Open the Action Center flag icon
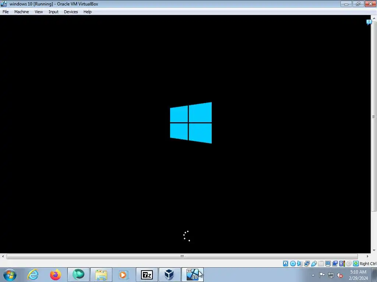The height and width of the screenshot is (282, 377). coord(322,275)
